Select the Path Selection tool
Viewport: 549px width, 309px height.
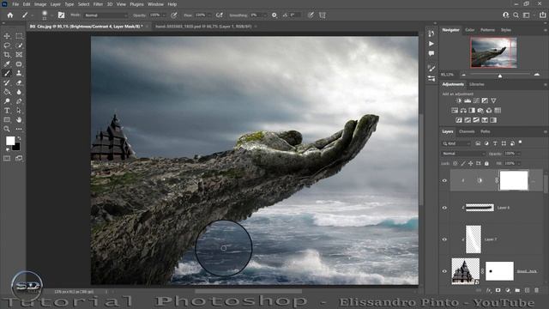tap(19, 111)
